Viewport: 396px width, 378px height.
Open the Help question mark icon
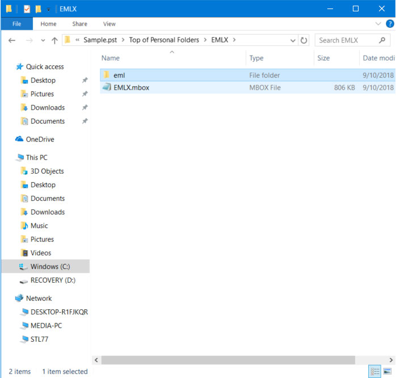(x=390, y=24)
